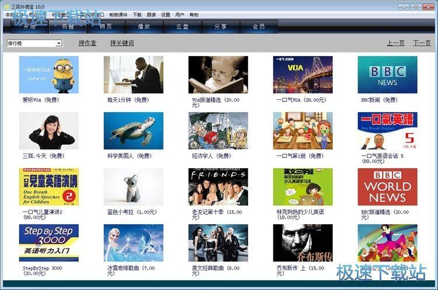The height and width of the screenshot is (290, 438).
Task: Click the caption "StepByStep 3000 (20.00元)"
Action: [x=43, y=271]
